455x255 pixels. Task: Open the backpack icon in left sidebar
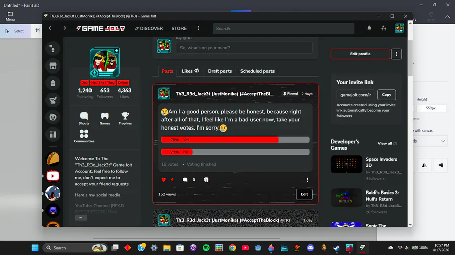(x=53, y=83)
